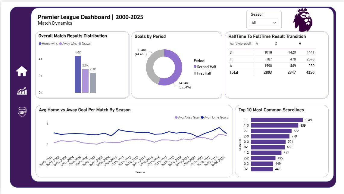Screen dimensions: 344x194
Task: Select the 0-0 scoreline bar
Action: click(268, 142)
